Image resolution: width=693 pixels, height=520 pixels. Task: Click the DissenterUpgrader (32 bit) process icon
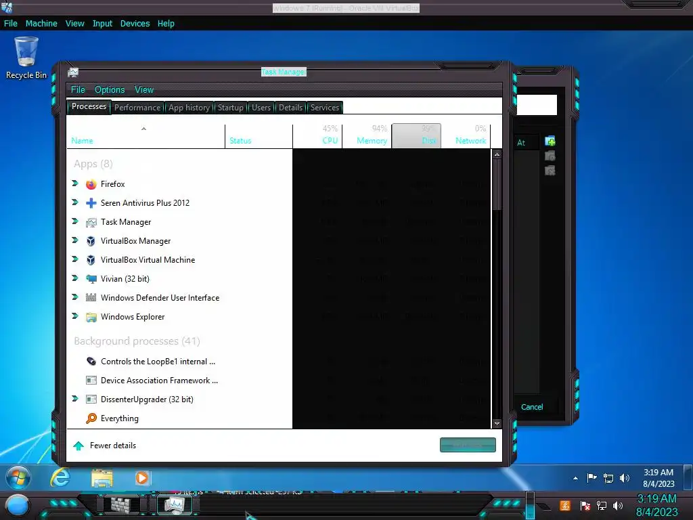(x=91, y=399)
